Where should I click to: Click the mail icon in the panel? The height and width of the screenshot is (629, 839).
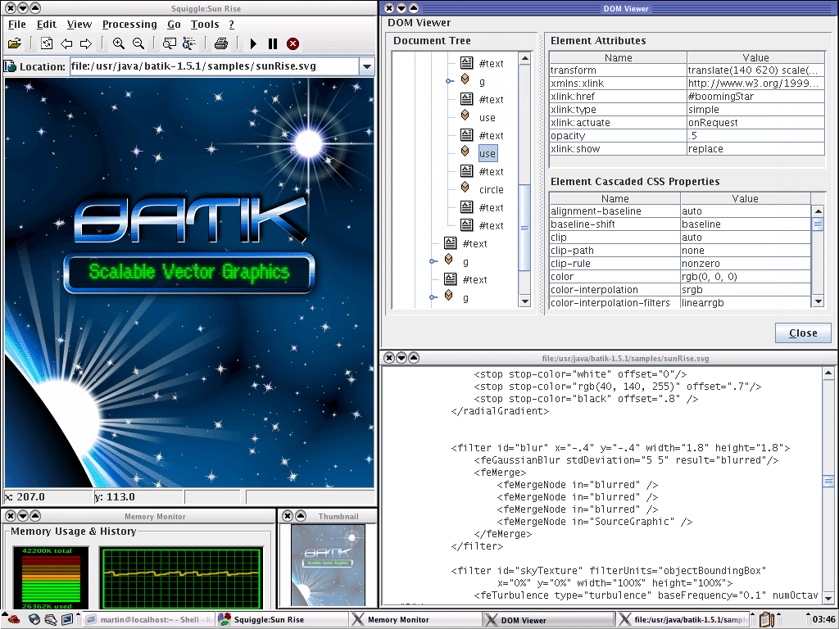pos(51,619)
